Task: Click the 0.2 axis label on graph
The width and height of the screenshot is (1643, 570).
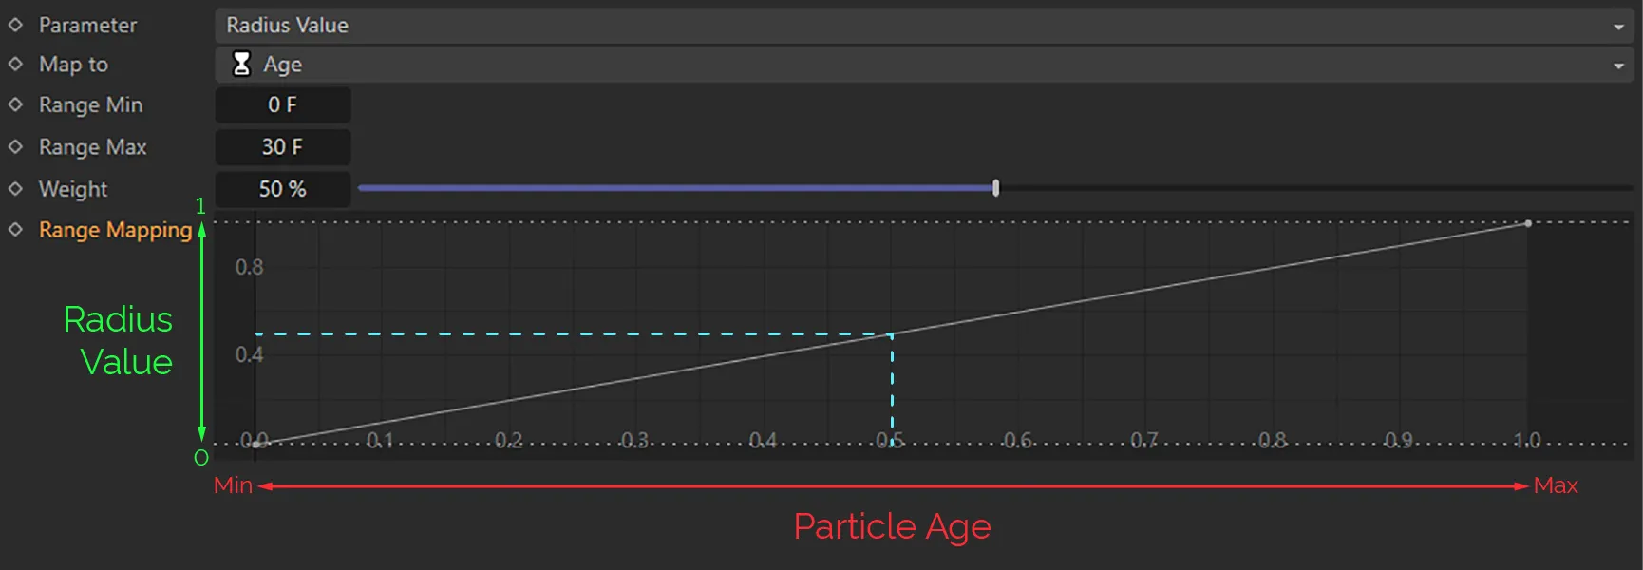Action: coord(508,440)
